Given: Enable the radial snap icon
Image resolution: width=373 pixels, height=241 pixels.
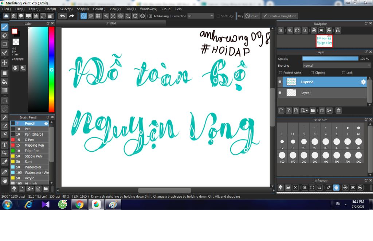Looking at the screenshot, I should click(113, 16).
